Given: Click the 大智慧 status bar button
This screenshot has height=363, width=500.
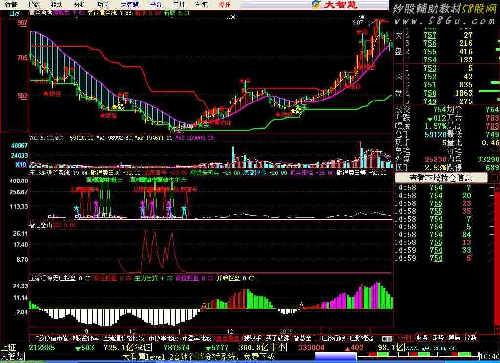Looking at the screenshot, I should [12, 356].
